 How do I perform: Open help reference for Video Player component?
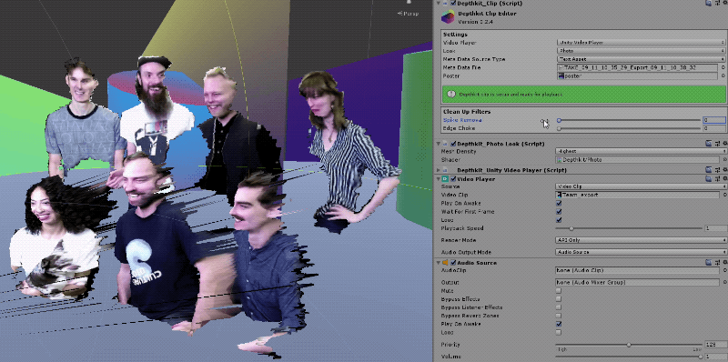[708, 178]
